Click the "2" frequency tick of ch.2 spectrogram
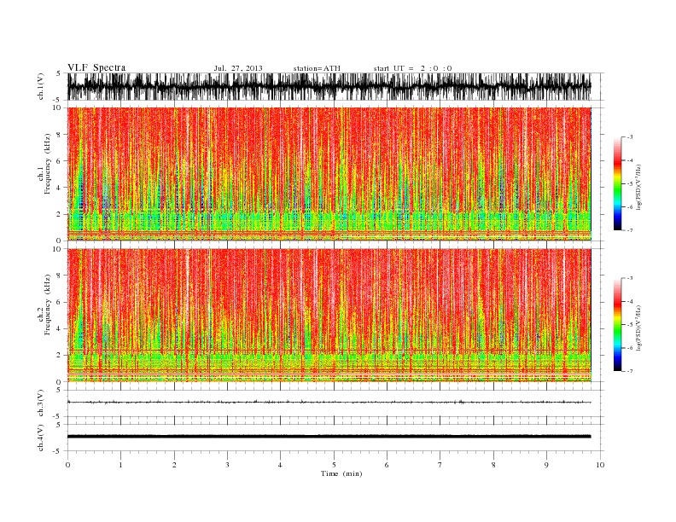The image size is (676, 522). (59, 356)
